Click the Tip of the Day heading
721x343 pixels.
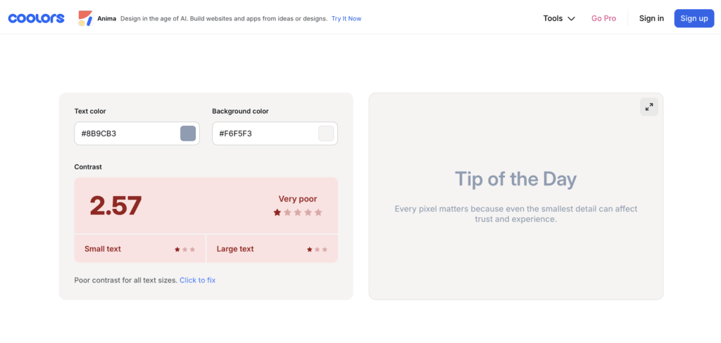click(515, 179)
